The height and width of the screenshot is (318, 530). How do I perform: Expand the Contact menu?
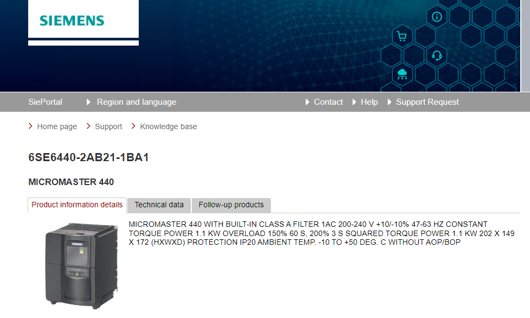pyautogui.click(x=328, y=102)
